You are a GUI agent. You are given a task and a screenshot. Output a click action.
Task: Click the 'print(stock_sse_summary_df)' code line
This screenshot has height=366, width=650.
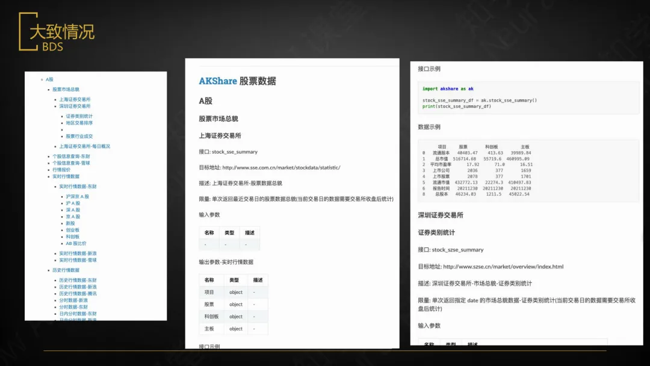pos(457,107)
